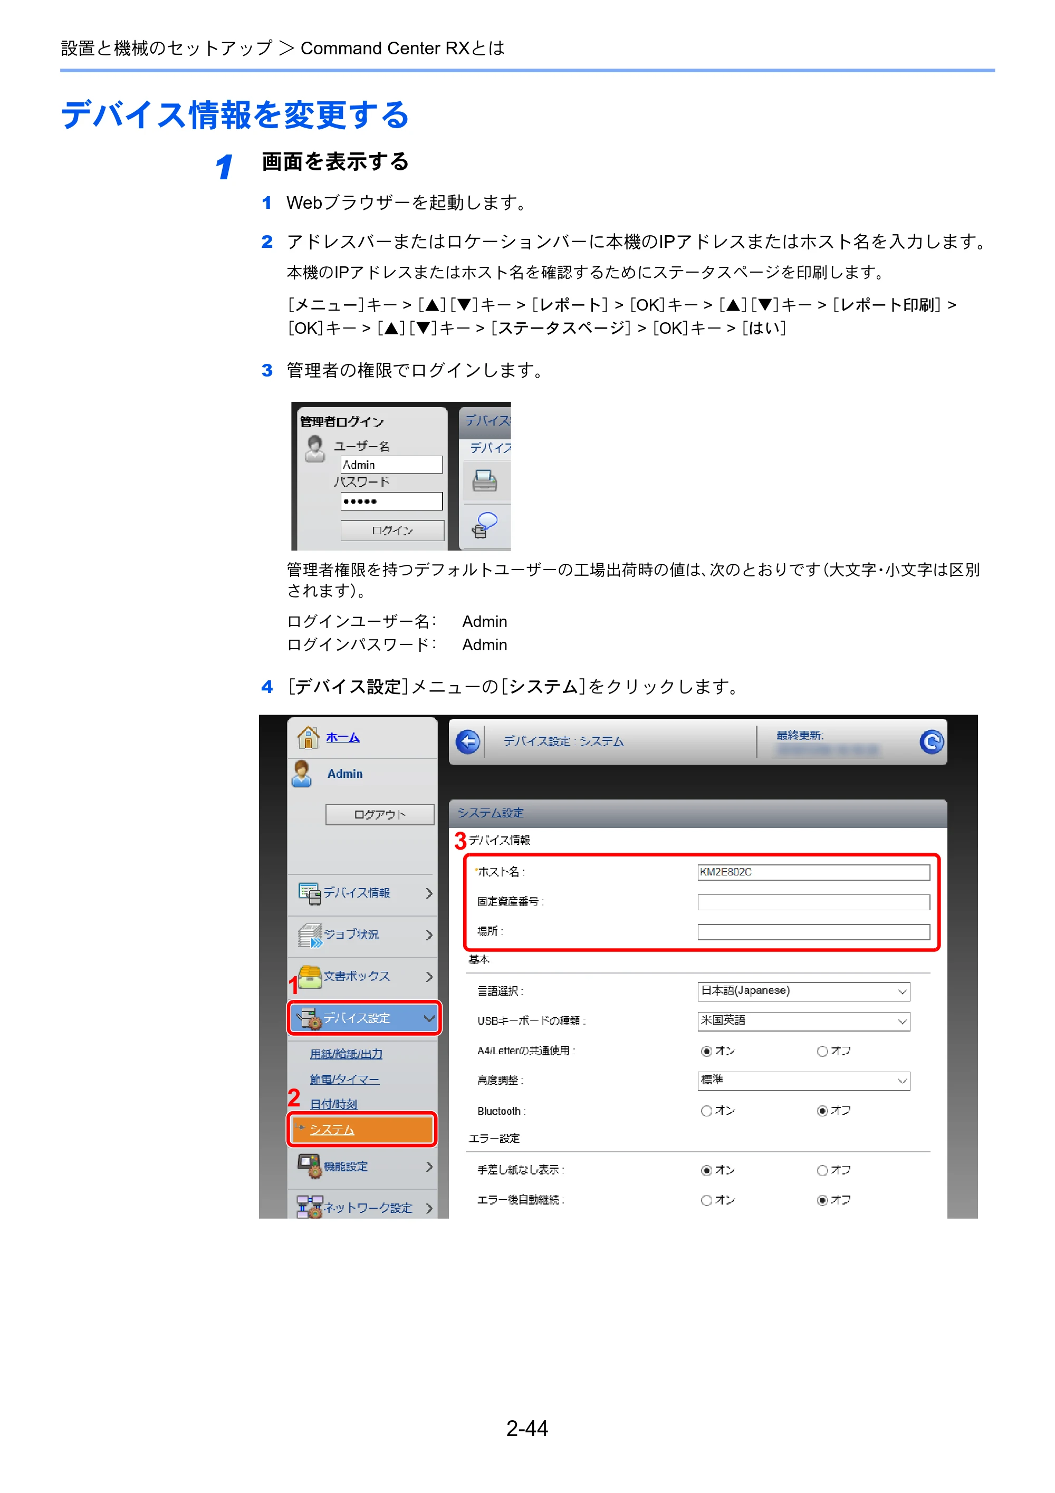Screen dimensions: 1055x1493
Task: Click the ジョブ状況 sidebar icon
Action: pyautogui.click(x=310, y=935)
